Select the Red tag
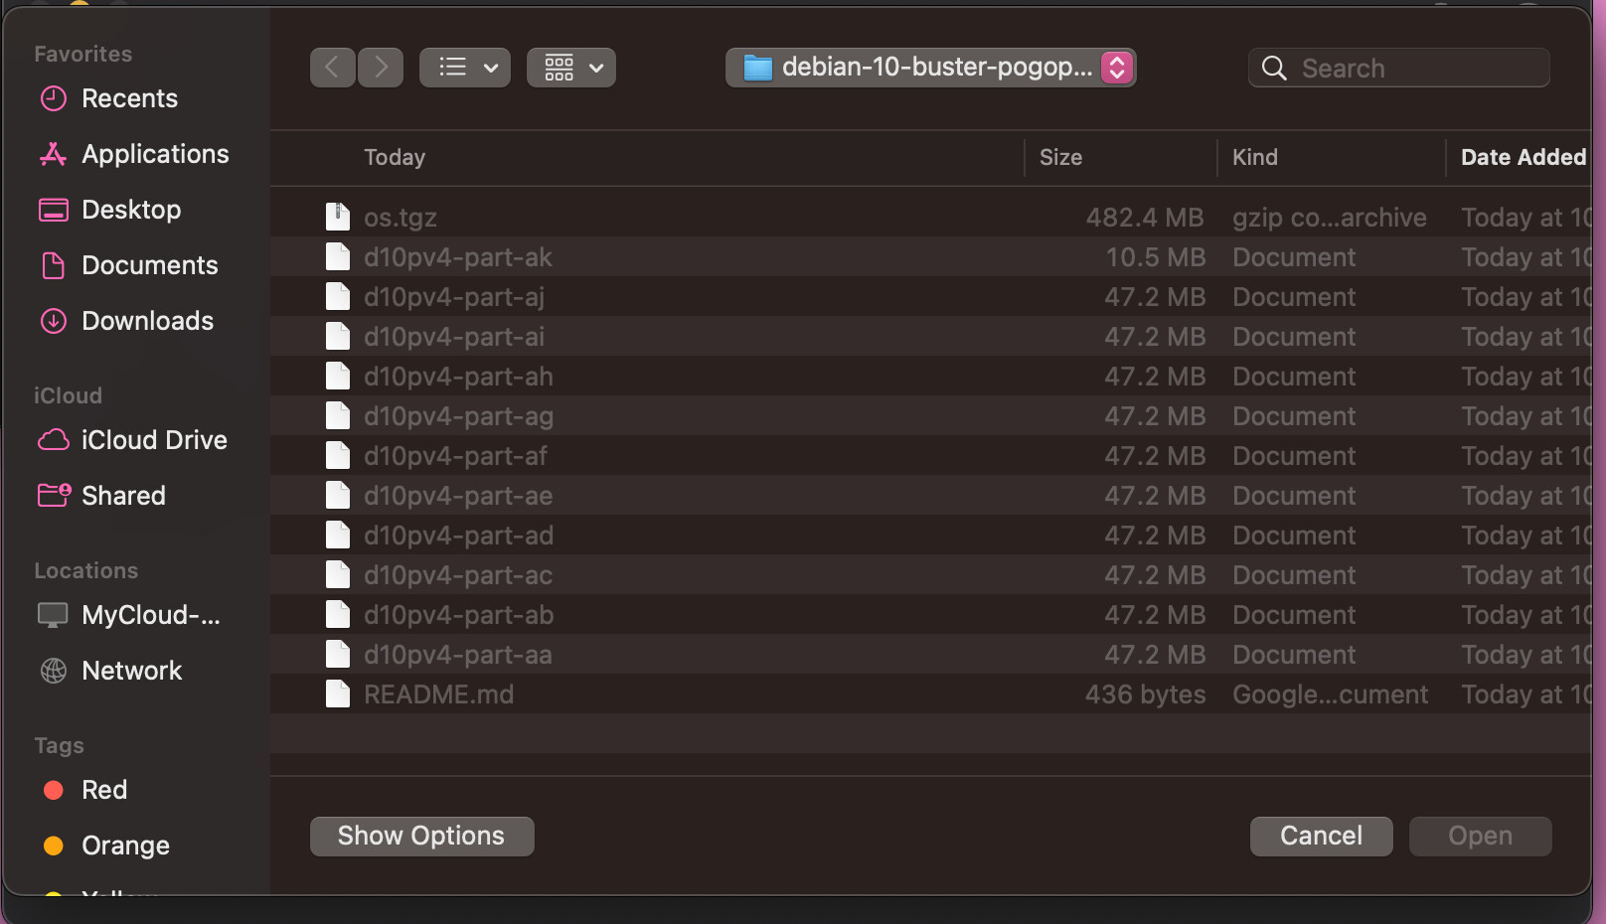 coord(103,790)
